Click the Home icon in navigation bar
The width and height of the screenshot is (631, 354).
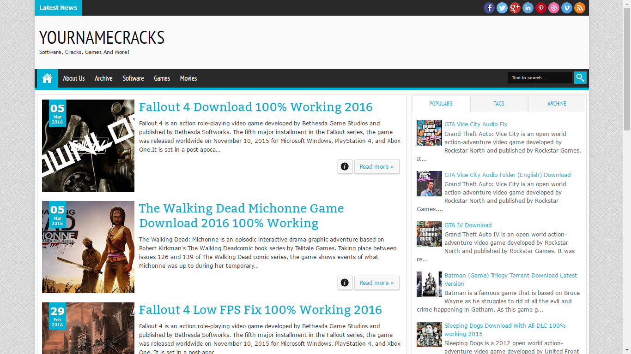(47, 78)
